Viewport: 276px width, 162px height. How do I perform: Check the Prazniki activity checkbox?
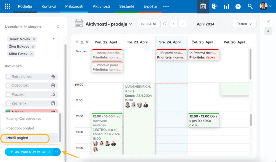coord(8,94)
